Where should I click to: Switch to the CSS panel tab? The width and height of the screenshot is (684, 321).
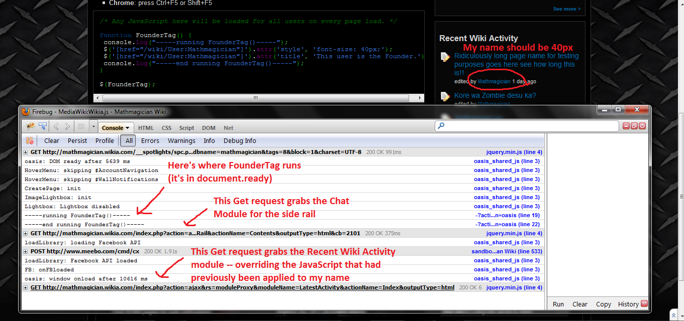(166, 128)
